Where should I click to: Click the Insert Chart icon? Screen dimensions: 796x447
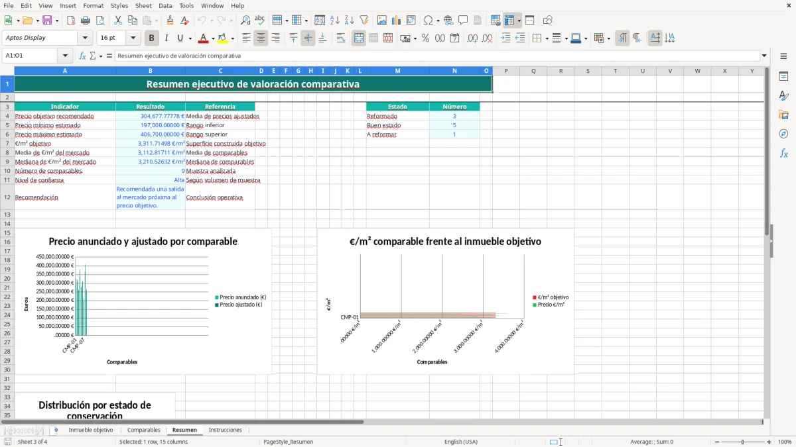coord(397,21)
